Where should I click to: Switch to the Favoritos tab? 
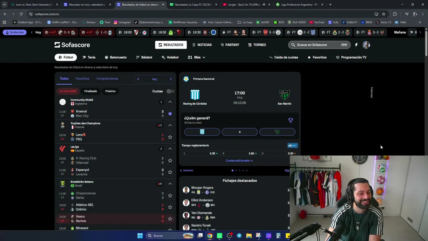pyautogui.click(x=82, y=79)
